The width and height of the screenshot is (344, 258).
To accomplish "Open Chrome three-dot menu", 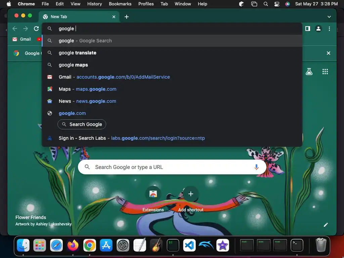I will pyautogui.click(x=329, y=29).
